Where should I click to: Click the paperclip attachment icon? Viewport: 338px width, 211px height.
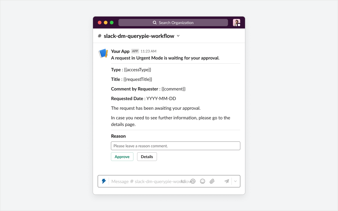click(x=212, y=181)
